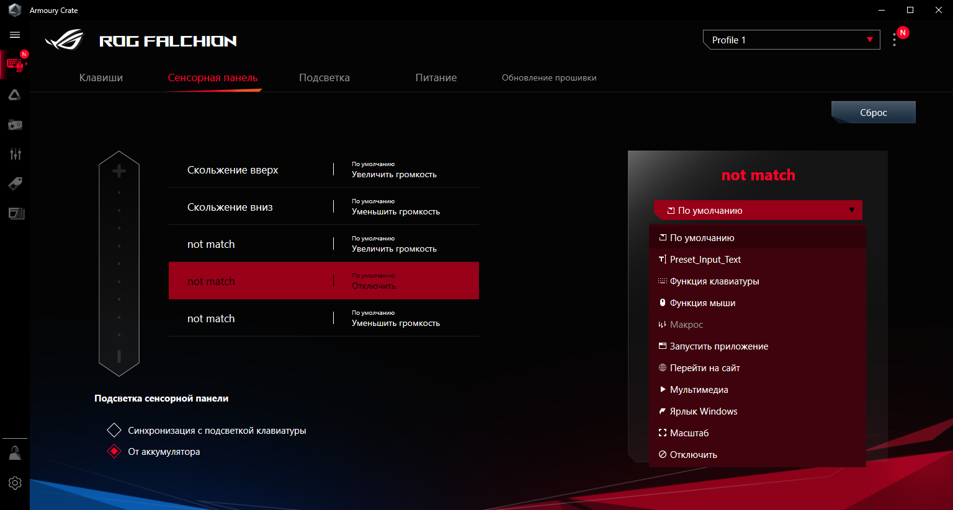Click the Сброс reset button
This screenshot has height=510, width=953.
[874, 112]
